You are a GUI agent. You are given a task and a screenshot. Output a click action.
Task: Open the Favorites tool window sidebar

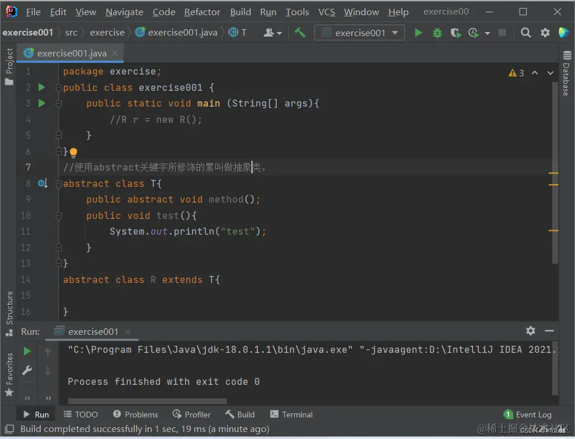pos(9,374)
